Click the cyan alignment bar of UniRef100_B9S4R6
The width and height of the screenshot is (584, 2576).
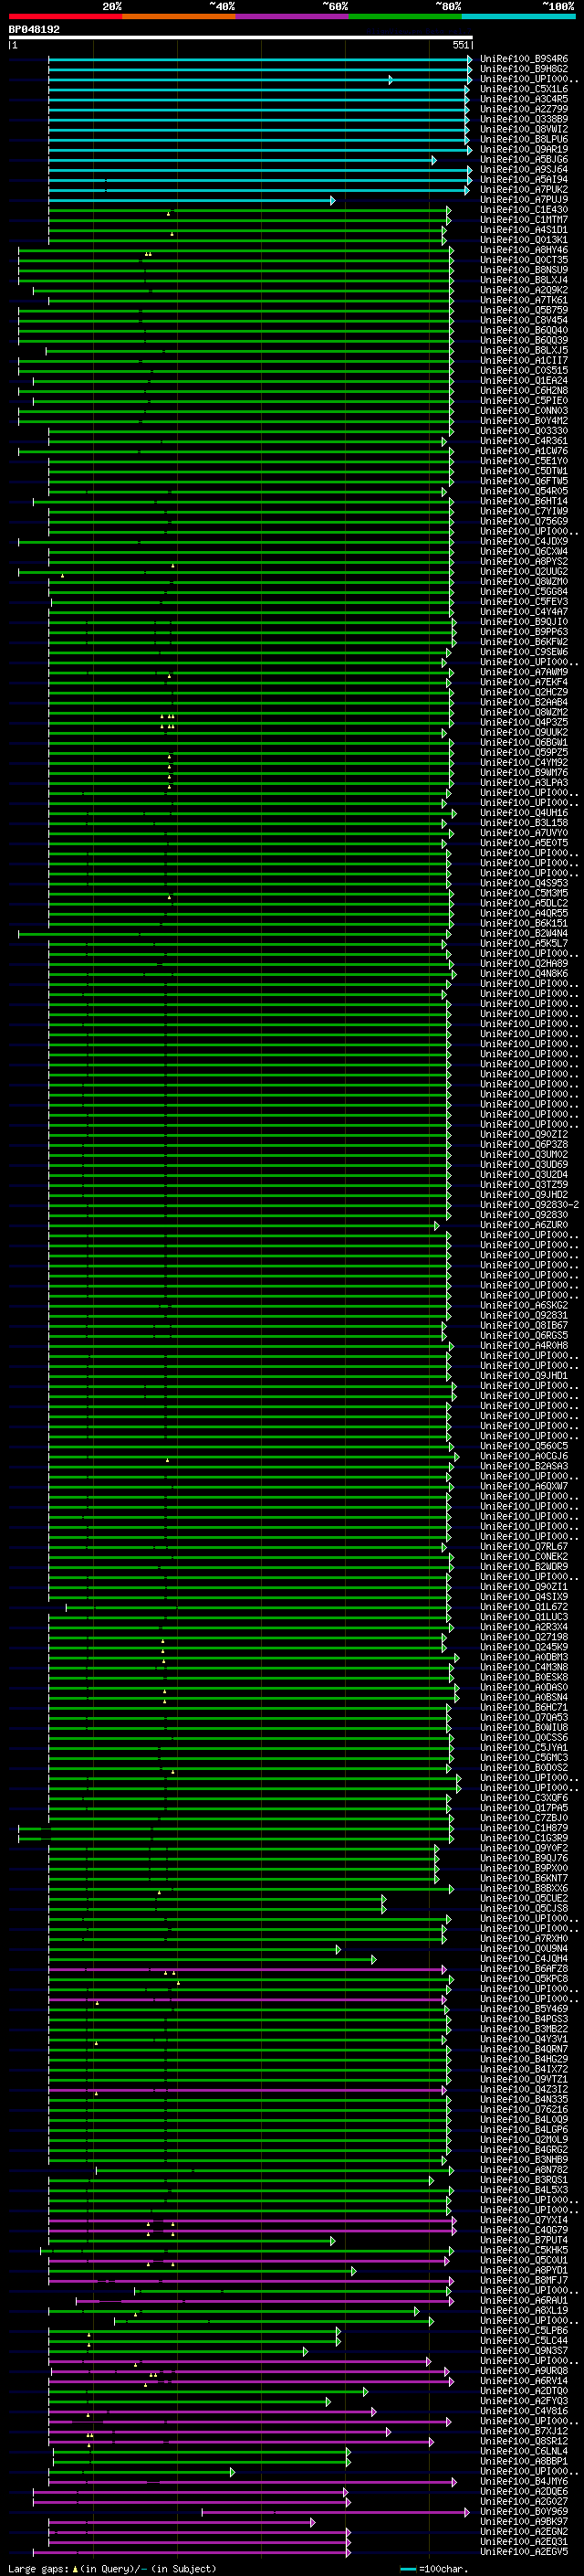(259, 59)
